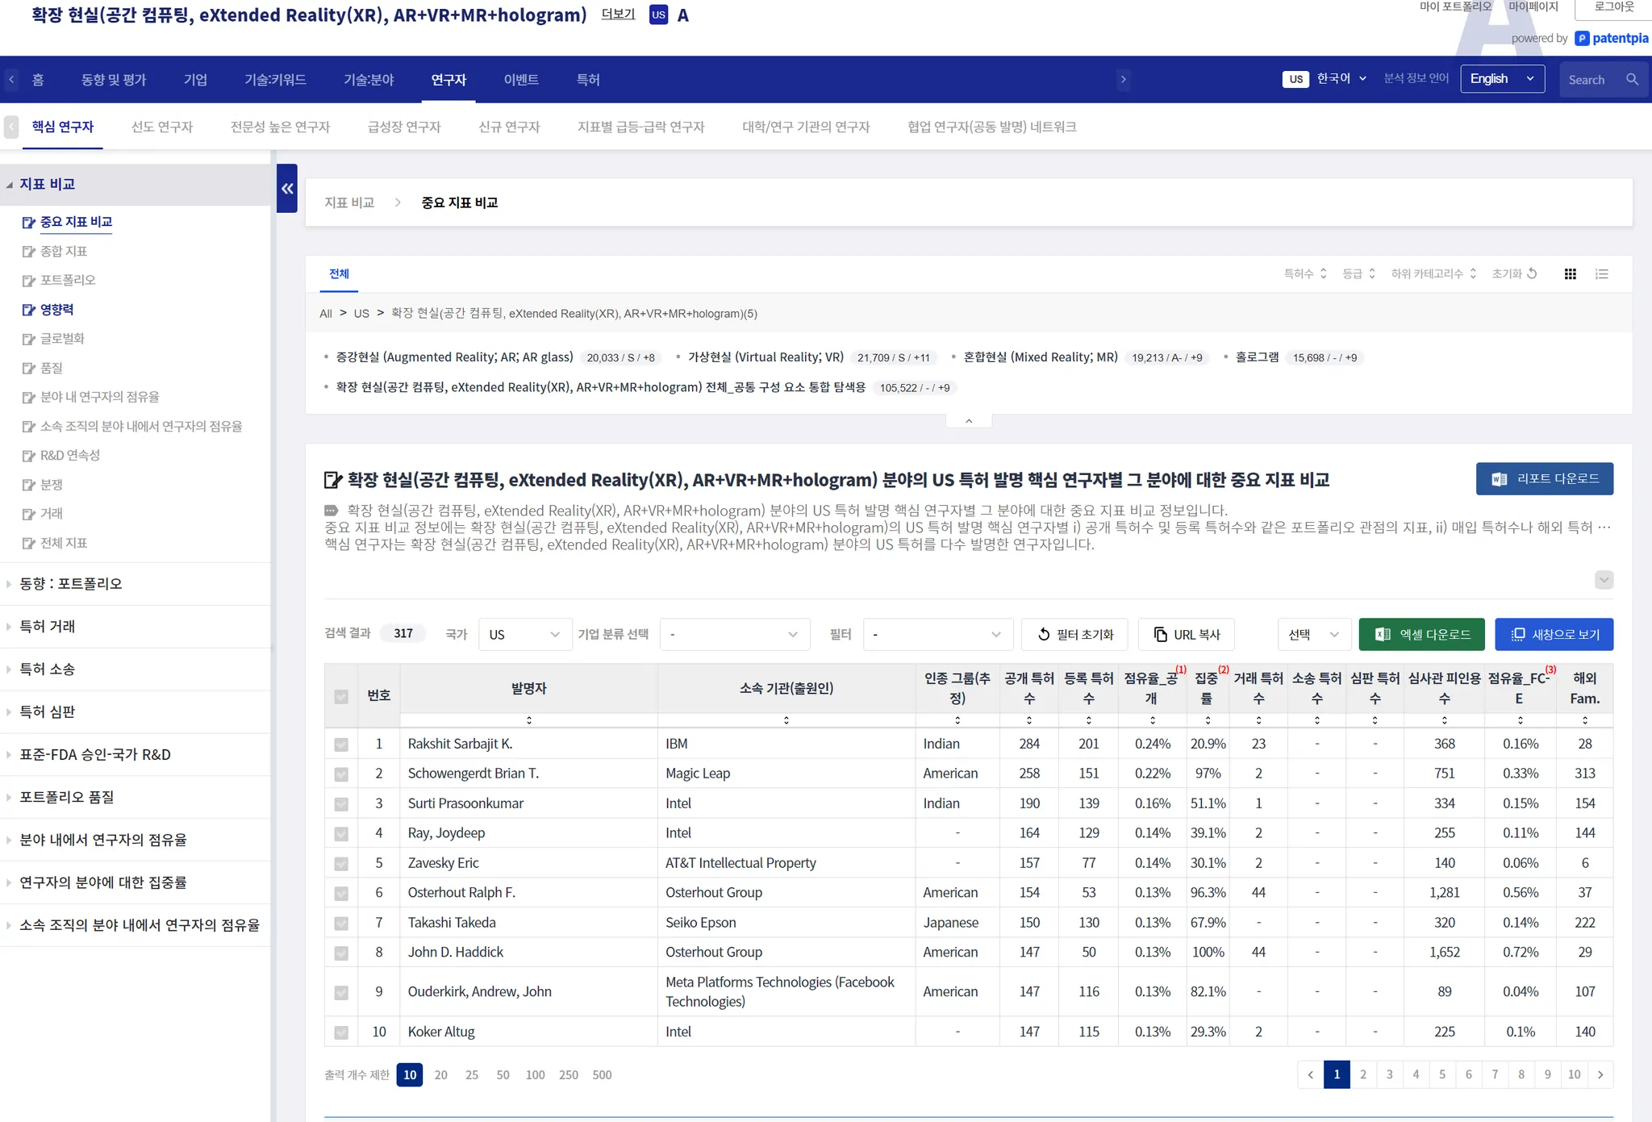Check the box for Rakshit Sarbajit K.
Viewport: 1652px width, 1122px height.
pyautogui.click(x=341, y=745)
